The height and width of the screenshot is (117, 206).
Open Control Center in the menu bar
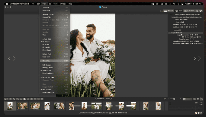point(182,4)
